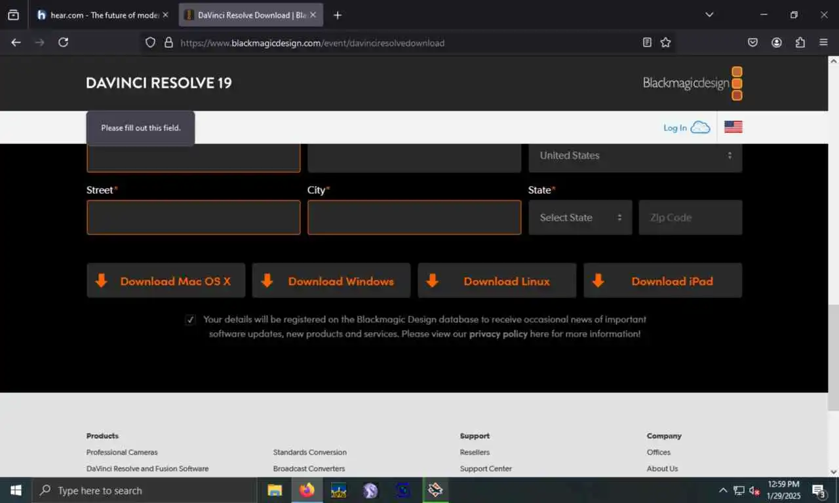
Task: Open the Offices link
Action: click(659, 452)
